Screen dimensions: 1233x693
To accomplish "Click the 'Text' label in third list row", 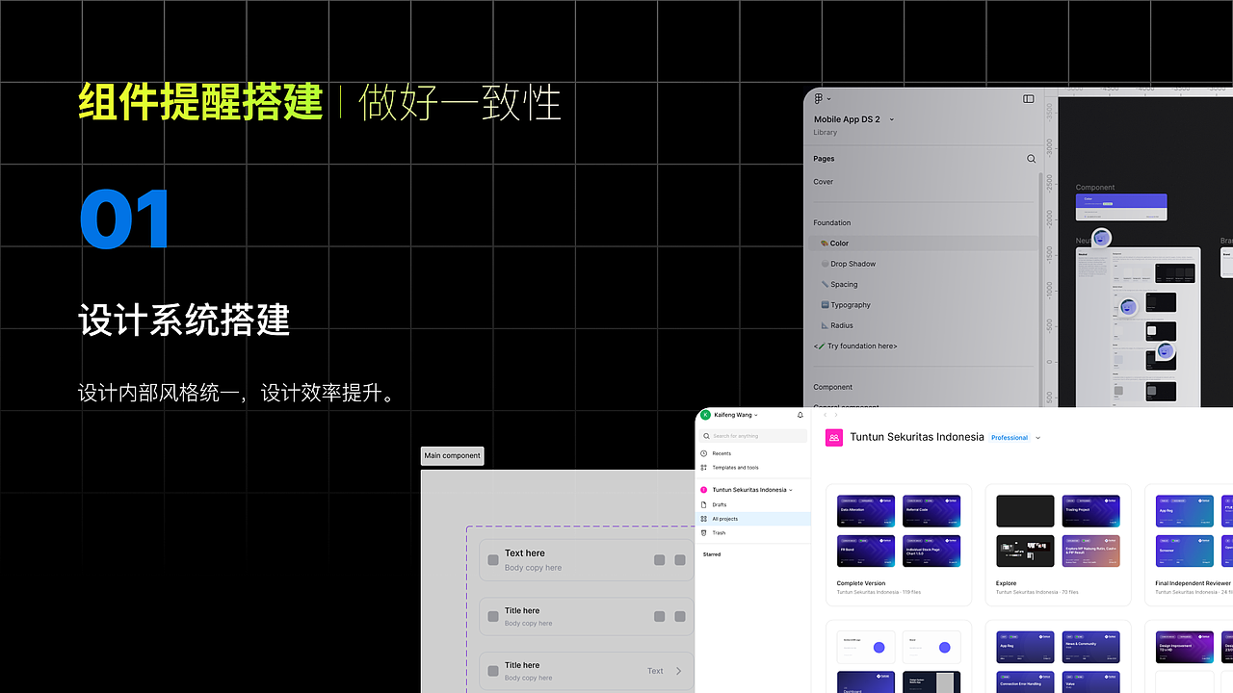I will click(x=655, y=671).
